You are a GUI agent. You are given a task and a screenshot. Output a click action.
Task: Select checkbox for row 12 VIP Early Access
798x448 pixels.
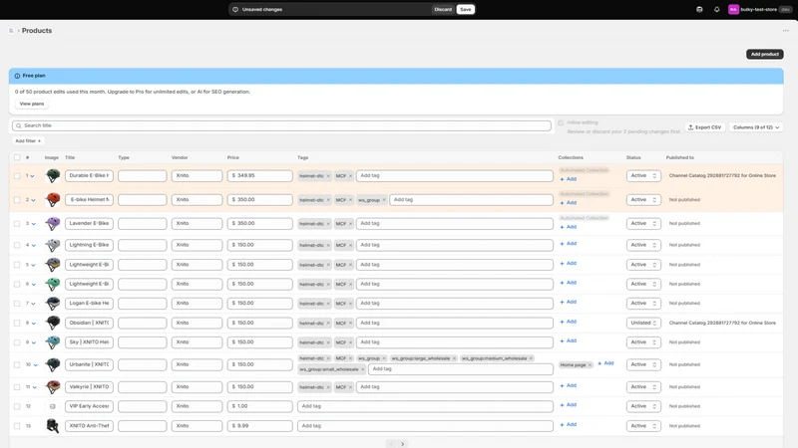17,406
